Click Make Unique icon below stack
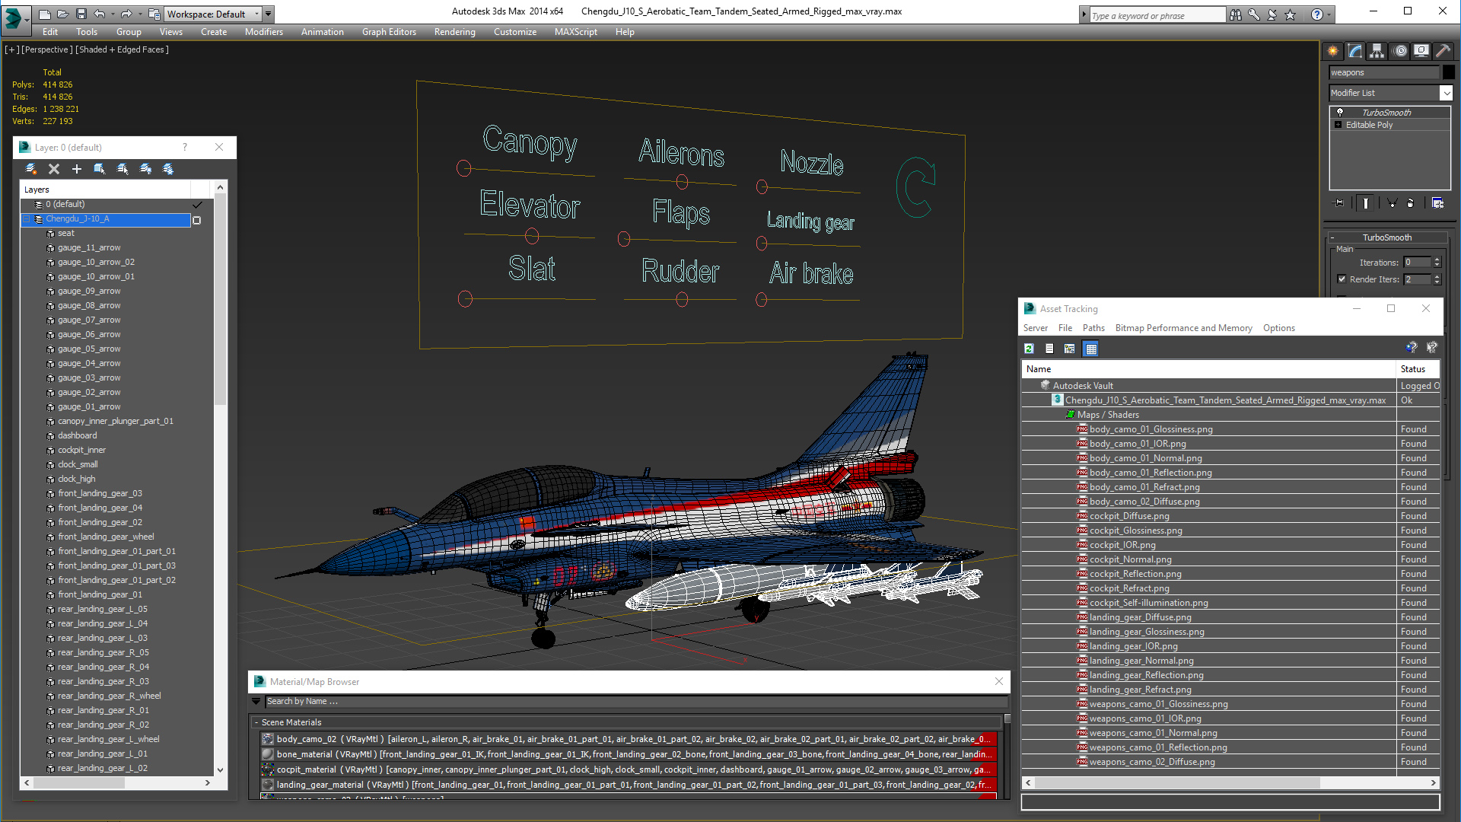This screenshot has width=1461, height=822. click(x=1392, y=203)
